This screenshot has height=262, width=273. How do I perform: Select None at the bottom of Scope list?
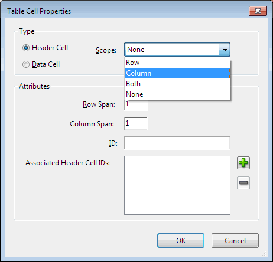177,94
